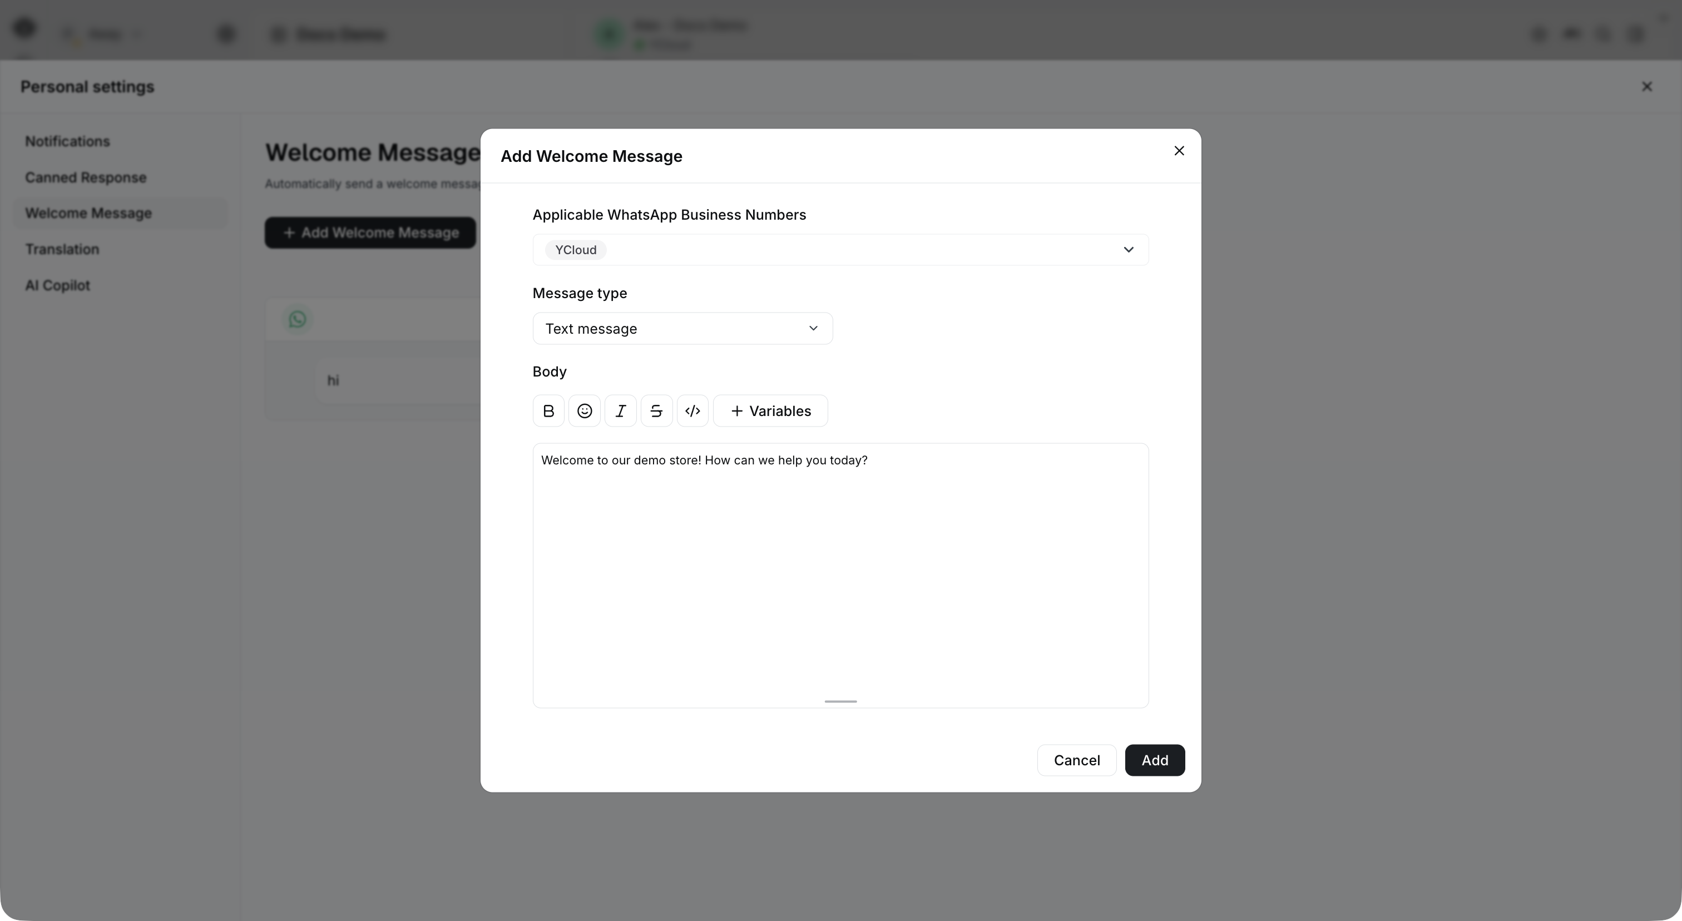Open AI Copilot settings
Viewport: 1682px width, 921px height.
pyautogui.click(x=57, y=285)
